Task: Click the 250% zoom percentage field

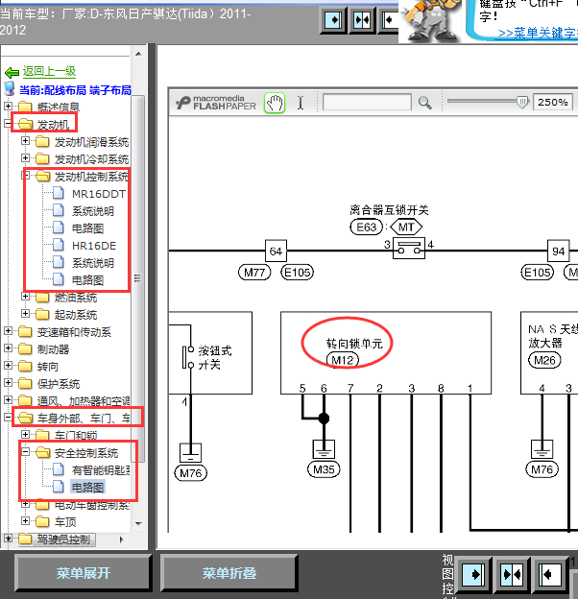Action: (553, 103)
